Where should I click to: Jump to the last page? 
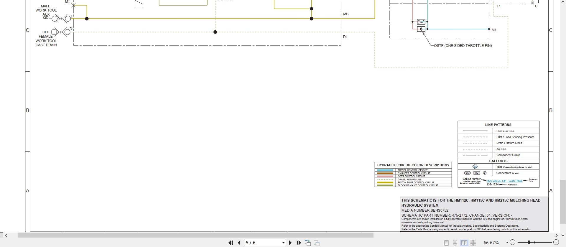(x=299, y=243)
